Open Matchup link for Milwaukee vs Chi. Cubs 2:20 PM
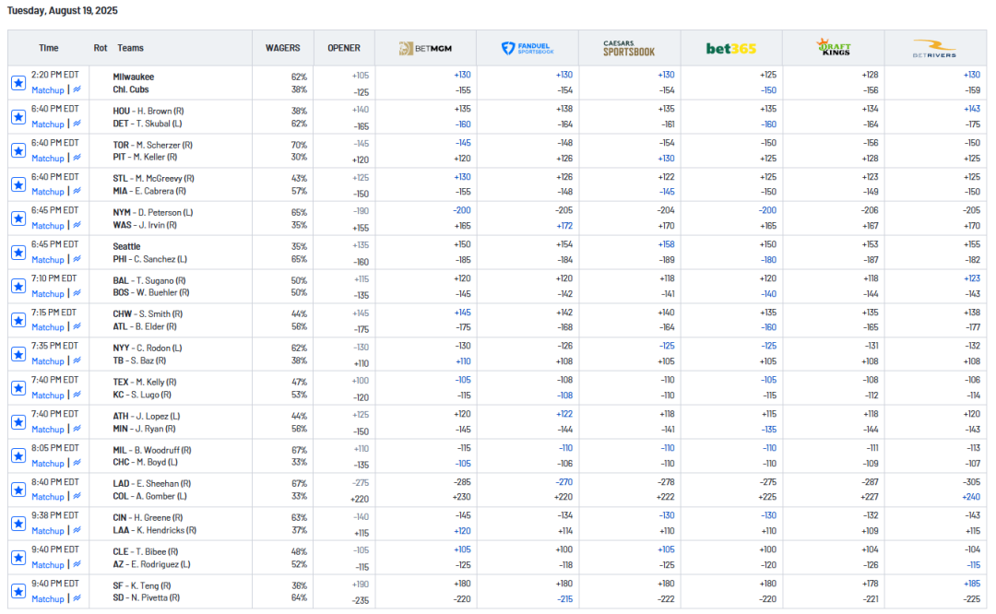 pyautogui.click(x=48, y=90)
